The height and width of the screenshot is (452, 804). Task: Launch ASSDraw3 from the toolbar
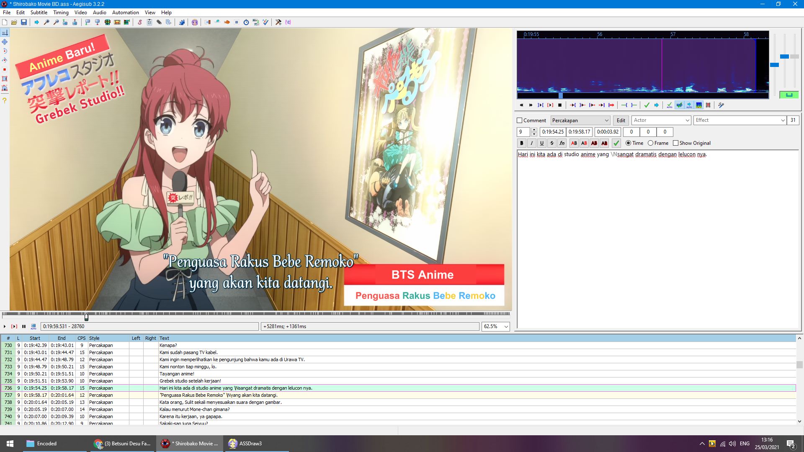(195, 22)
